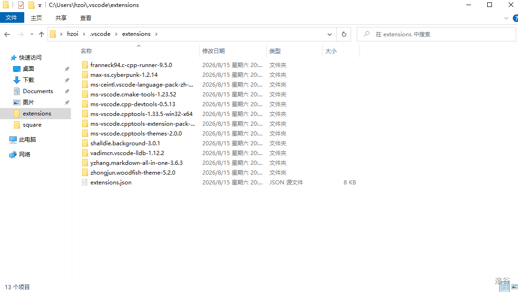
Task: Click the extensions breadcrumb segment
Action: point(136,34)
